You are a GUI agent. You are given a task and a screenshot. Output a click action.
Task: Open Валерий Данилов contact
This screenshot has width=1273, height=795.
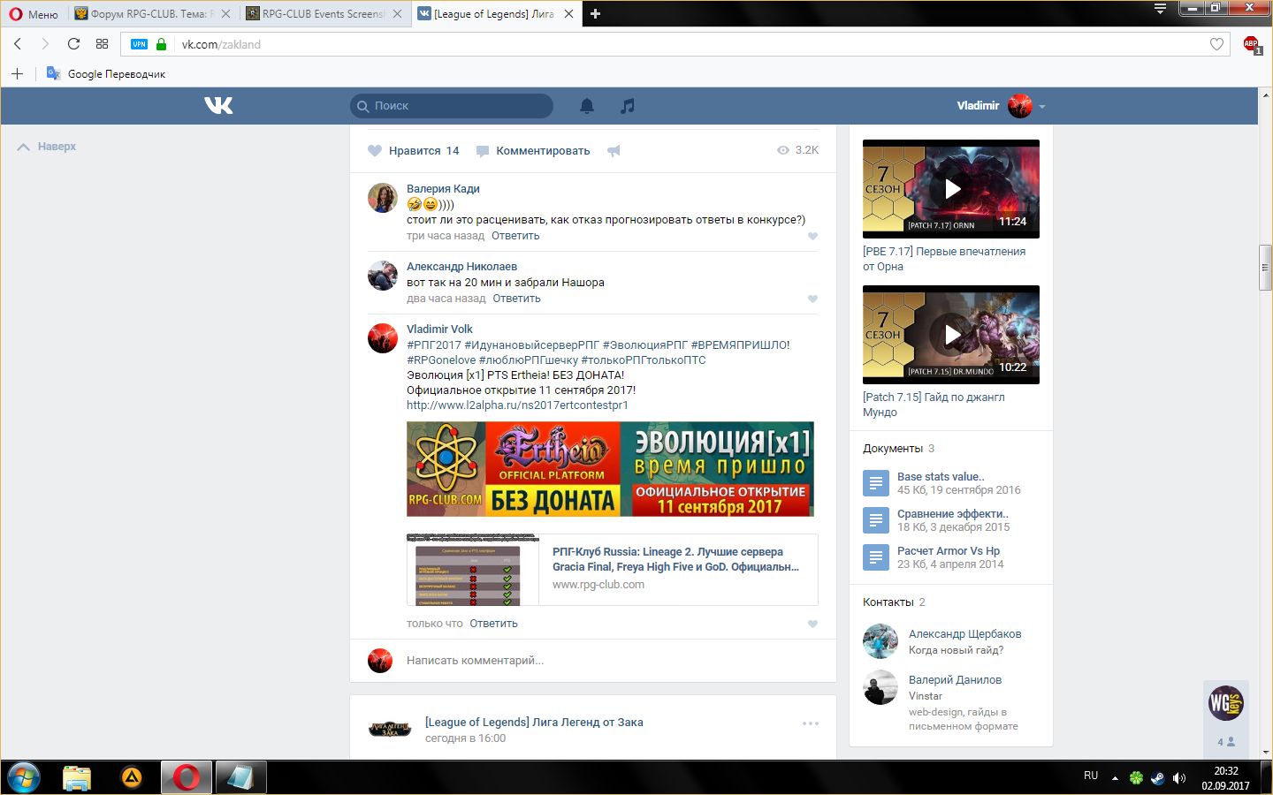(955, 680)
